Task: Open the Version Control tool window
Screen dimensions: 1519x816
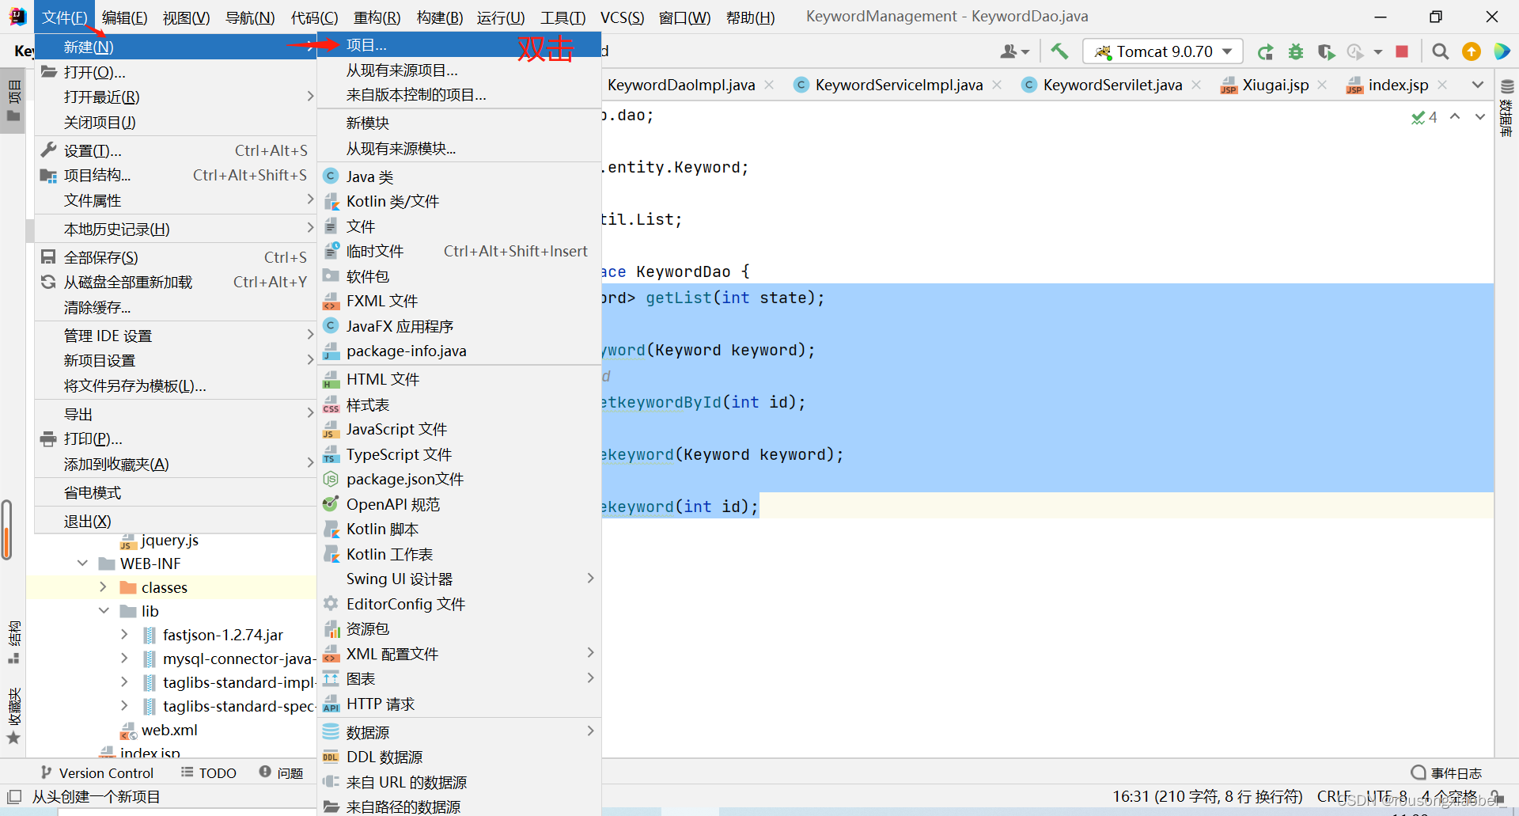Action: pyautogui.click(x=97, y=772)
